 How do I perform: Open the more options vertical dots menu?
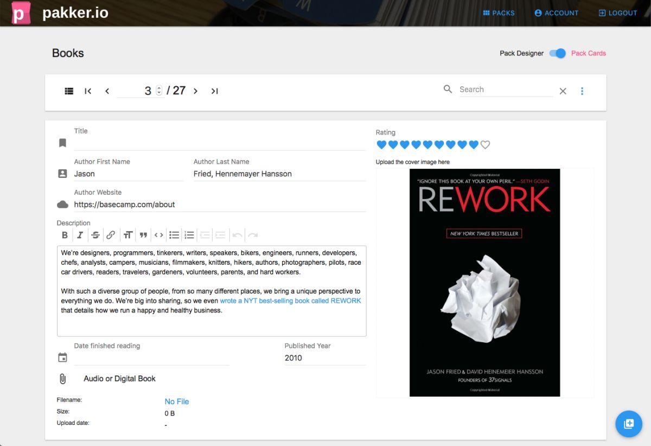click(582, 91)
